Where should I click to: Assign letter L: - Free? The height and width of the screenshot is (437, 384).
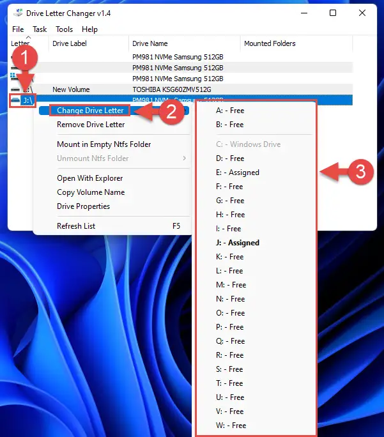(x=229, y=271)
